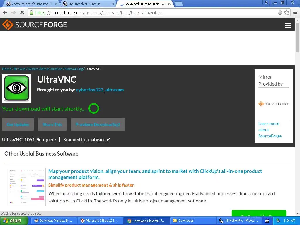
Task: Click the SourceForge logo in header
Action: tap(35, 25)
